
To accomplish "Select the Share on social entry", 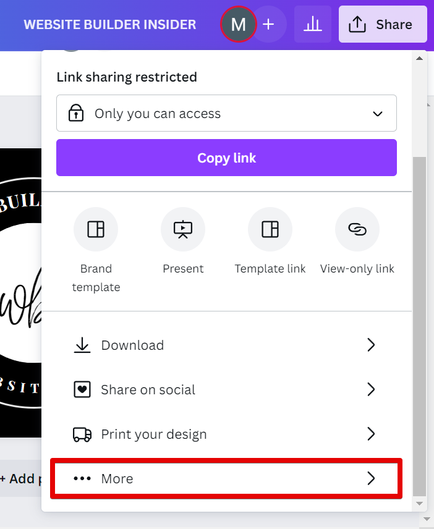I will click(x=148, y=390).
